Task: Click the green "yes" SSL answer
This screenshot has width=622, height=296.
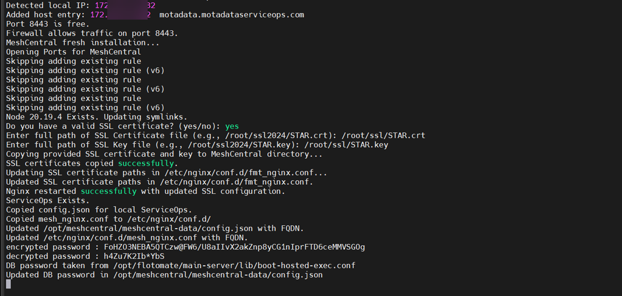Action: coord(232,127)
